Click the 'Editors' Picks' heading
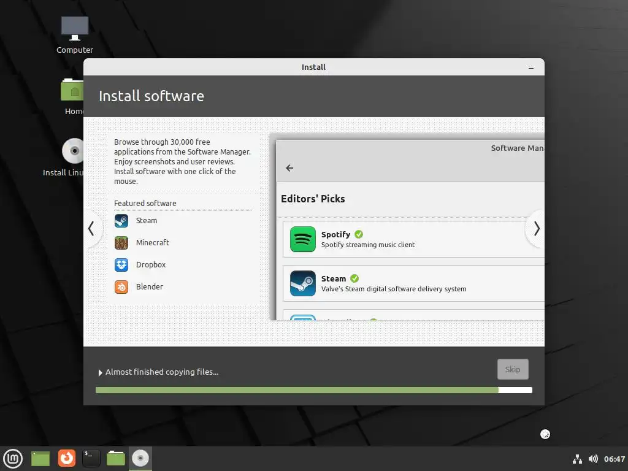This screenshot has width=628, height=471. [313, 199]
